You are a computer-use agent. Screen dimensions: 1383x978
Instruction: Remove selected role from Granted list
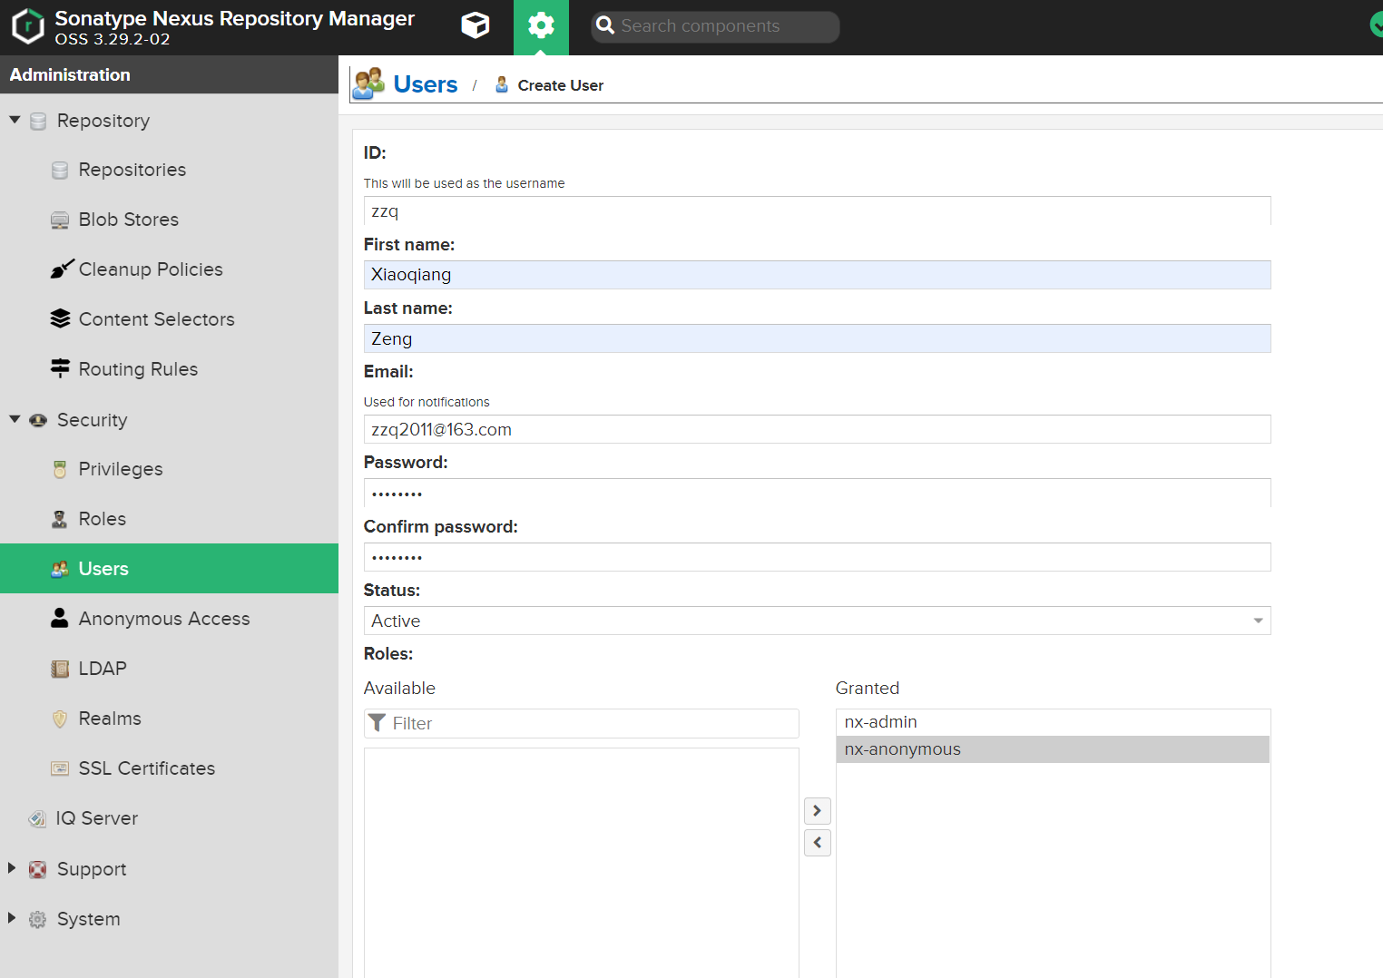click(818, 843)
